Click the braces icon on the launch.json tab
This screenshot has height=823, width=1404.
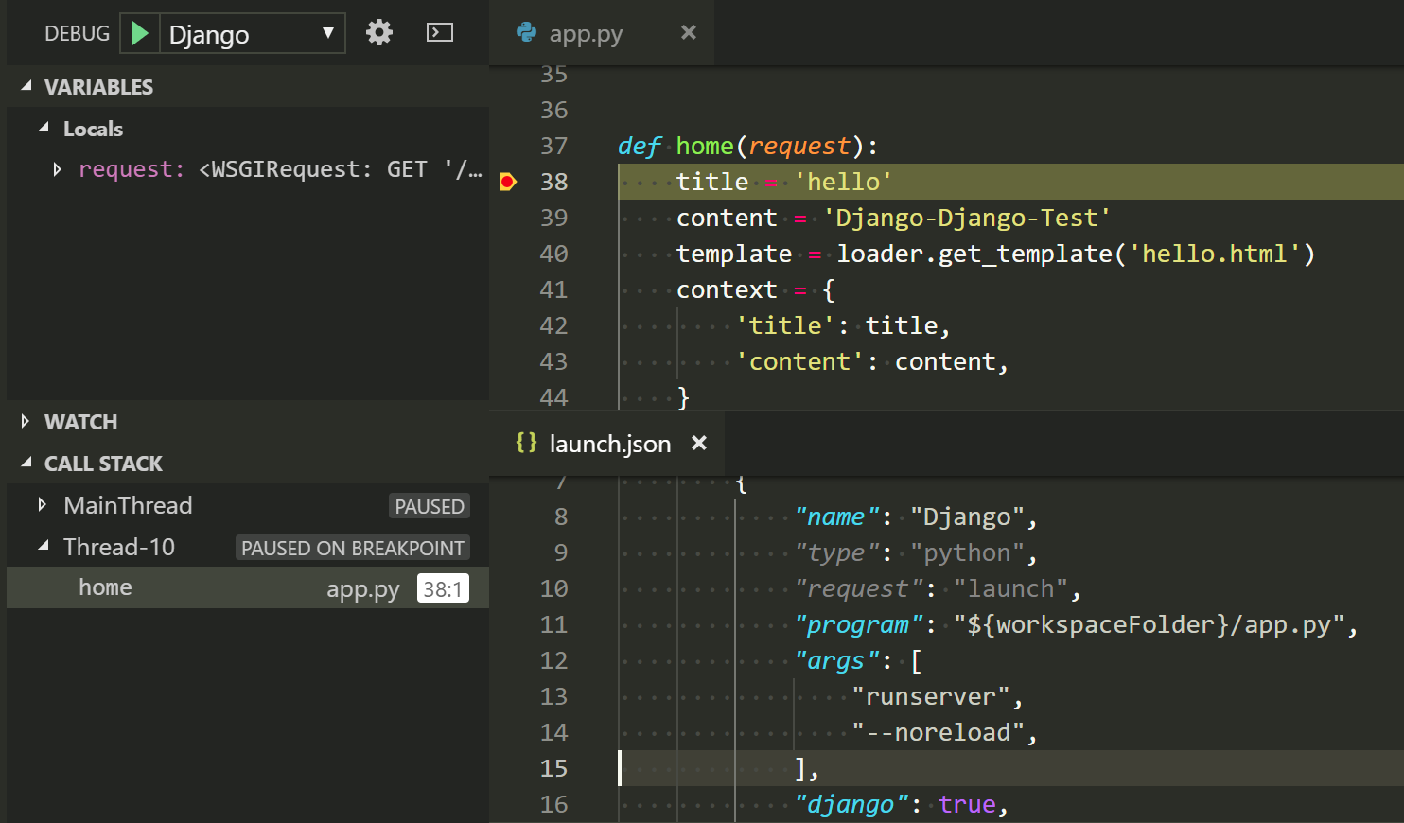click(x=525, y=443)
